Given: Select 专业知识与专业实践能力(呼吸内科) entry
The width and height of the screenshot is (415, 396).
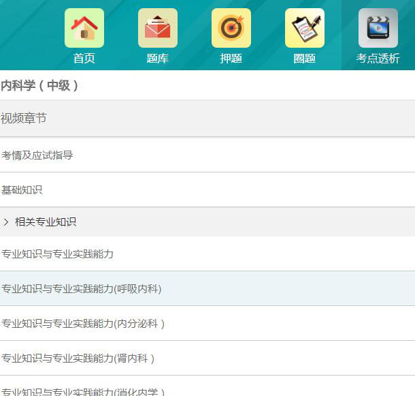Looking at the screenshot, I should (x=82, y=289).
